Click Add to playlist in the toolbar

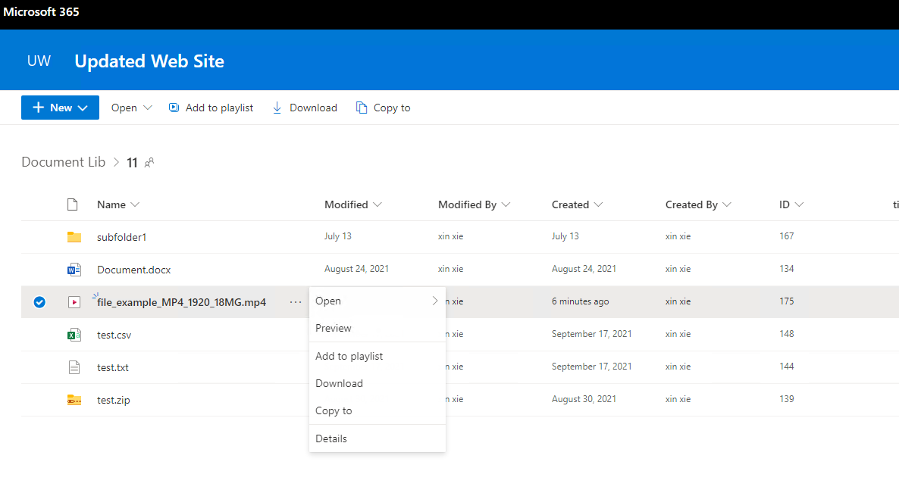pyautogui.click(x=219, y=107)
